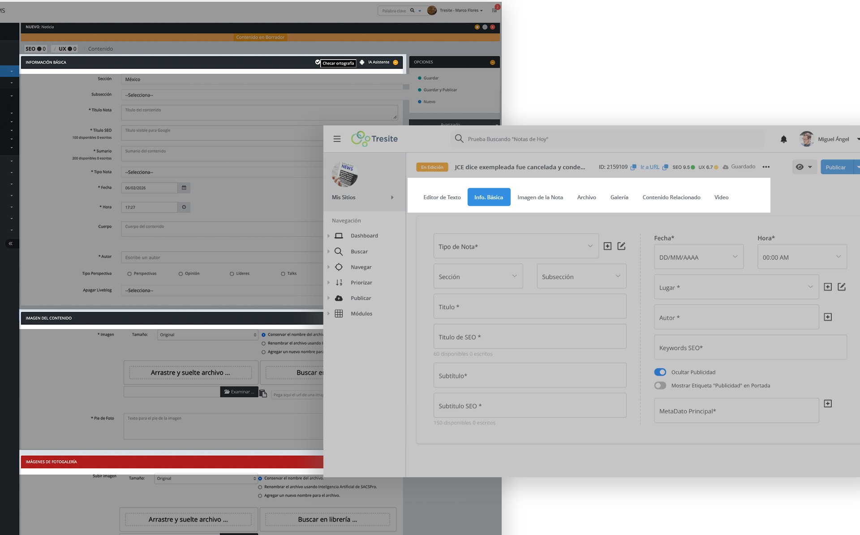Click the Keywords SEO input field

[x=750, y=347]
